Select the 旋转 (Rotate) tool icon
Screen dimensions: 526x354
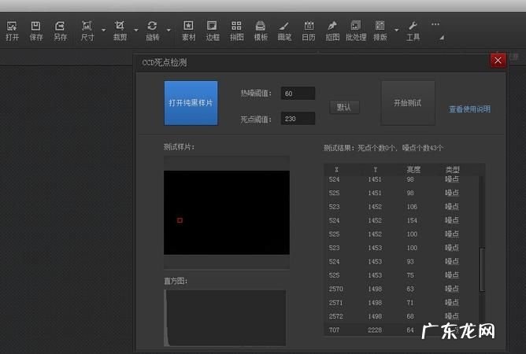coord(152,30)
